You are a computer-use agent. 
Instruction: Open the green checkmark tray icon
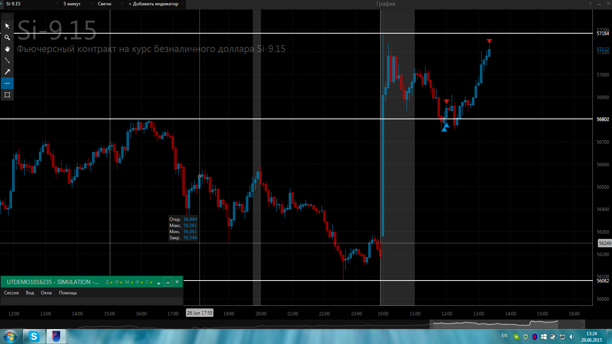click(x=516, y=337)
